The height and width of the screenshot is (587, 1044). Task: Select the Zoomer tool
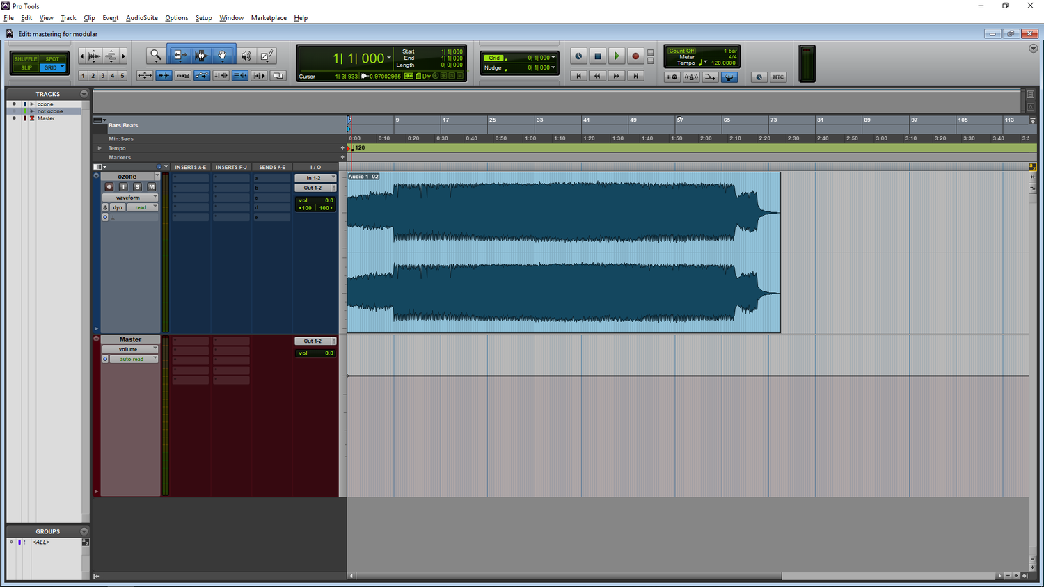[x=155, y=56]
